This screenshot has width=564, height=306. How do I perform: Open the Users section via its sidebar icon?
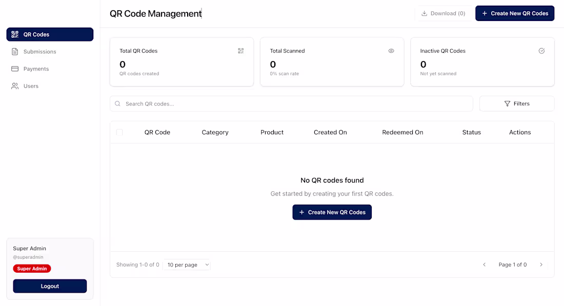pos(15,86)
